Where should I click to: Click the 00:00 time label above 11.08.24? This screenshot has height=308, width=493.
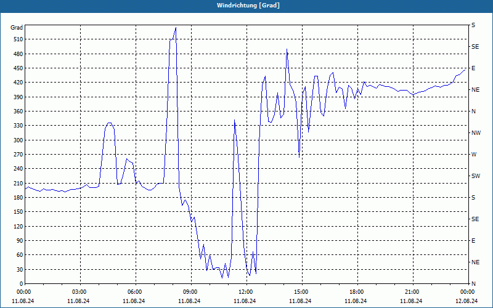click(x=23, y=291)
